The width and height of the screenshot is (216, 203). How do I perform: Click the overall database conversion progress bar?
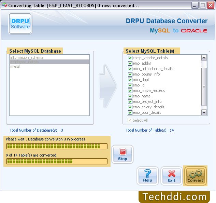click(57, 146)
